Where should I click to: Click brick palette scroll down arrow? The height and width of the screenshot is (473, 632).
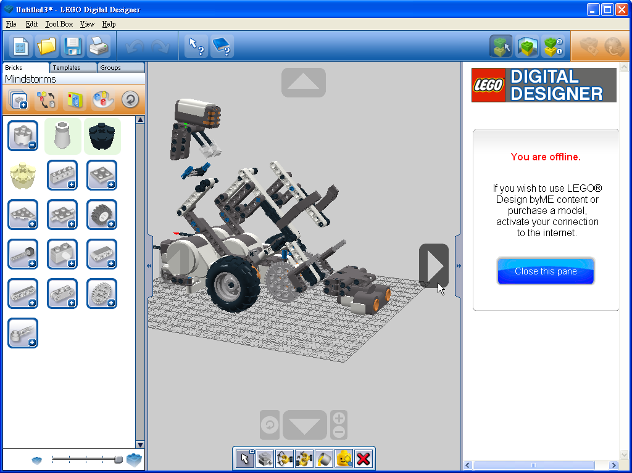coord(140,445)
